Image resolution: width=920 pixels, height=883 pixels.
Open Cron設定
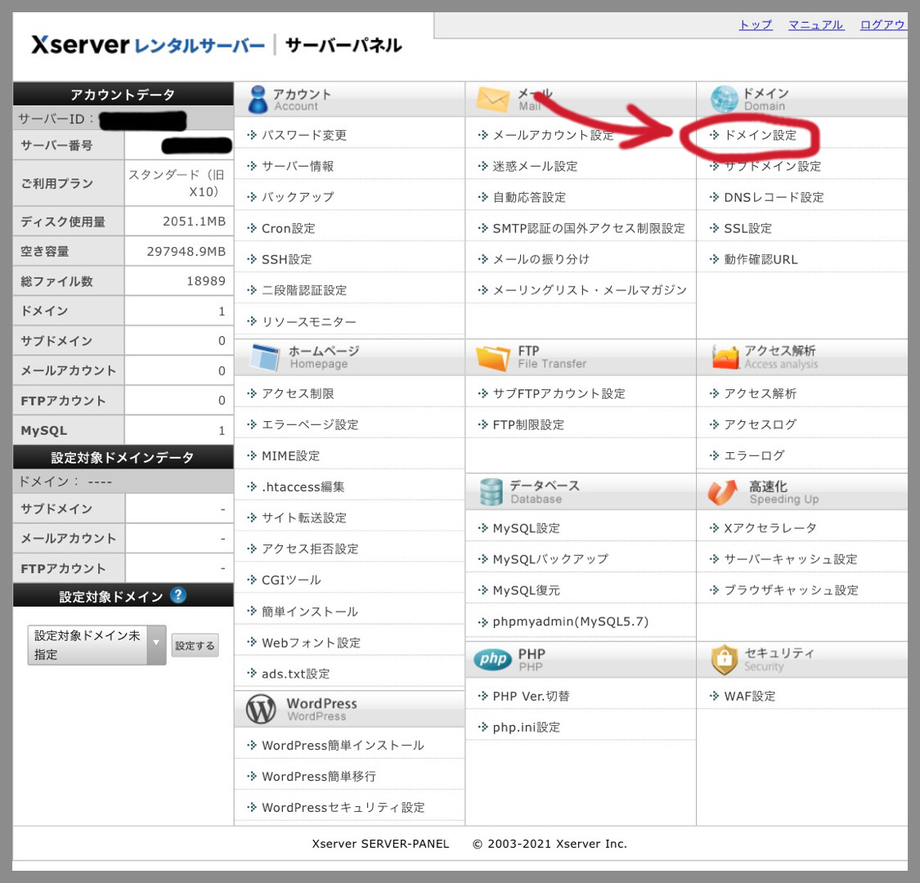(x=288, y=228)
